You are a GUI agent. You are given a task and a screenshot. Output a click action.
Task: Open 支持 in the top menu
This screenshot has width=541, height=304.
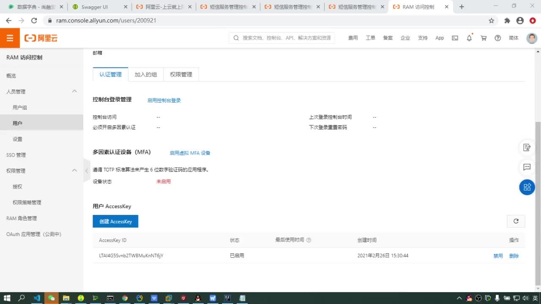pyautogui.click(x=423, y=38)
